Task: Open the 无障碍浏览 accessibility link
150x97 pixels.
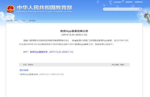Action: [x=138, y=2]
